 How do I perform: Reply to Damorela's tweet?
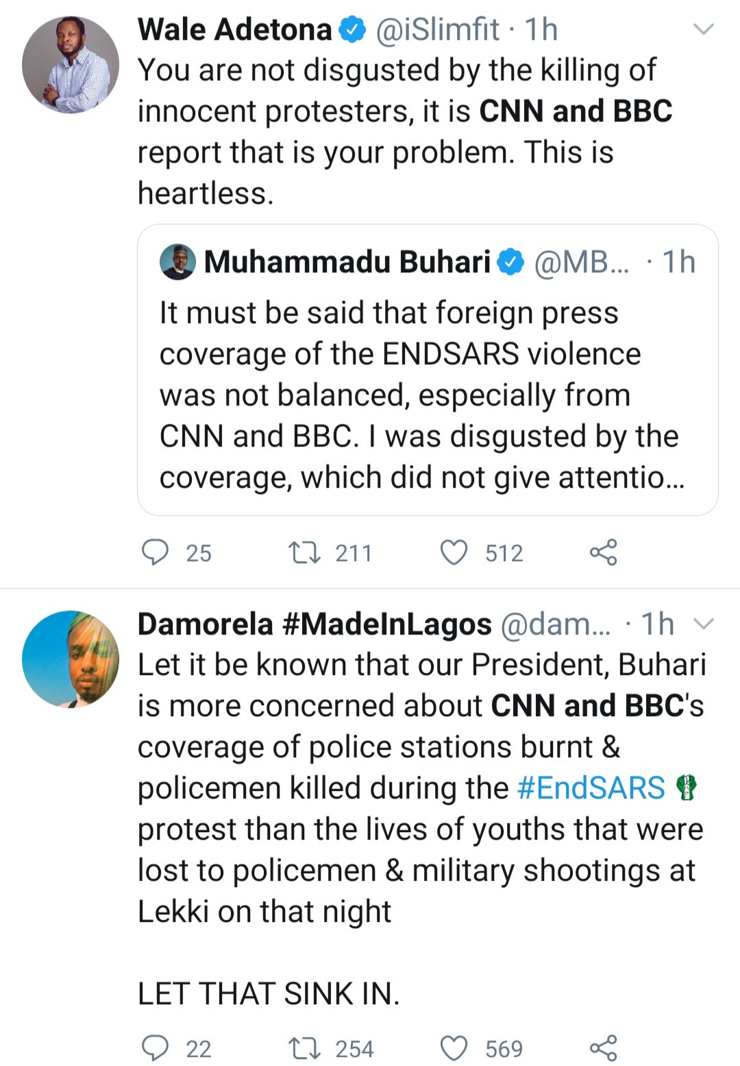155,1048
